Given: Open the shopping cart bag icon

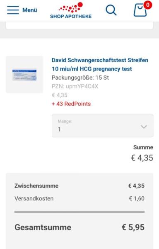Looking at the screenshot, I should pos(140,10).
